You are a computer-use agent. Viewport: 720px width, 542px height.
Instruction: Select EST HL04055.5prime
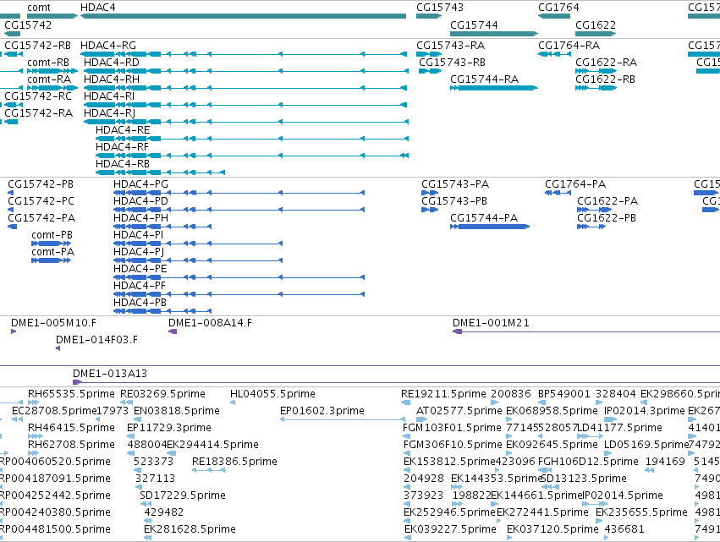[x=272, y=394]
